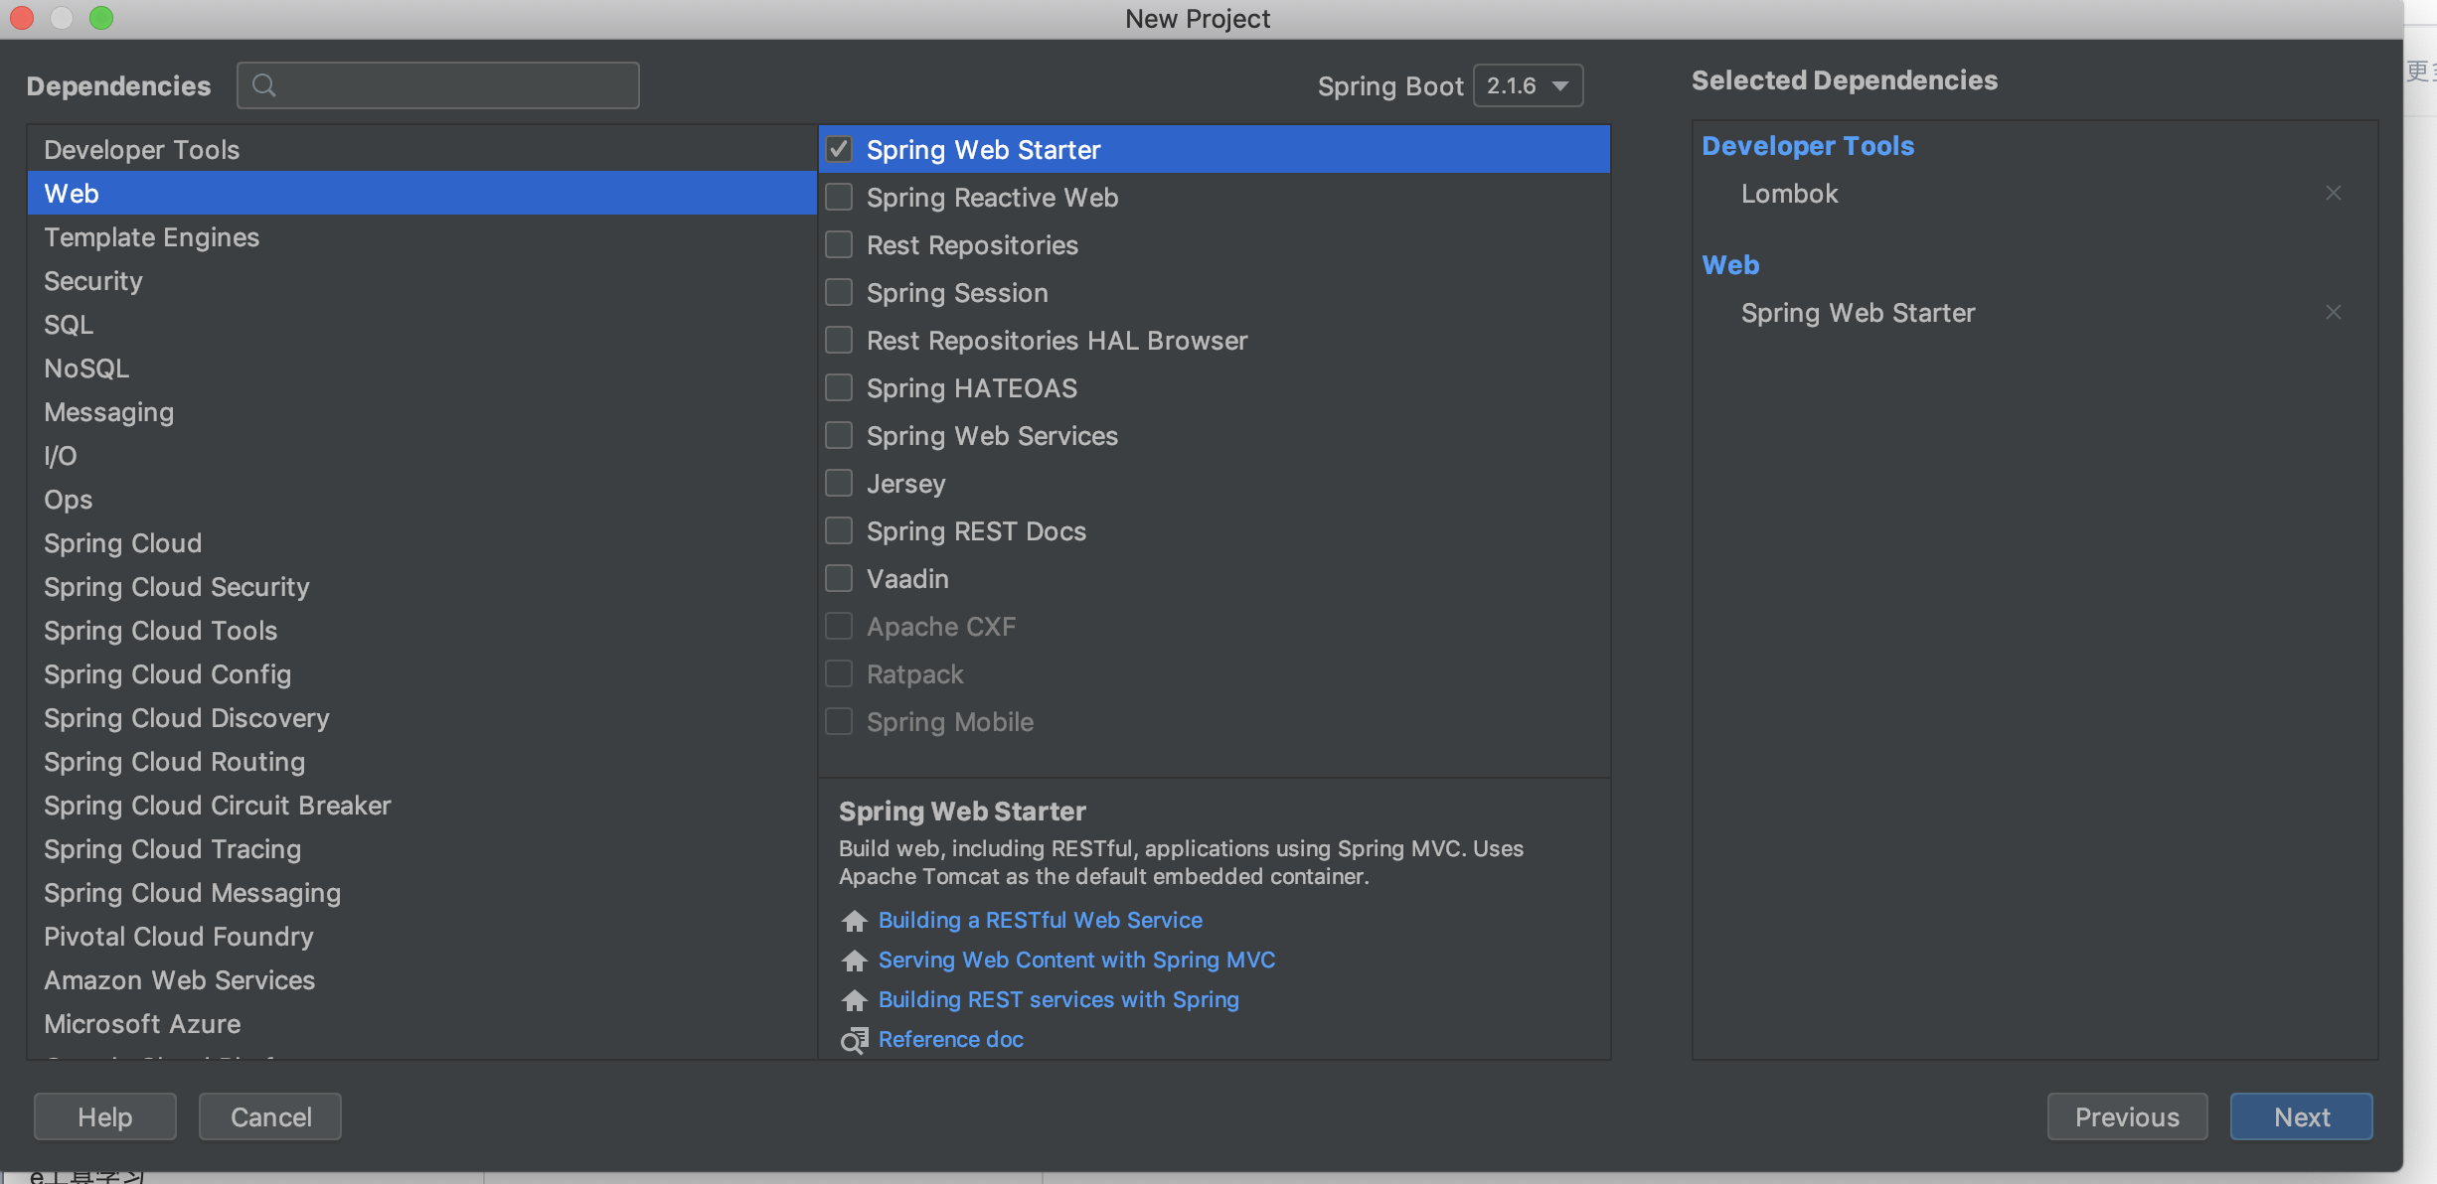The width and height of the screenshot is (2437, 1184).
Task: Choose the Spring Cloud category
Action: (x=421, y=542)
